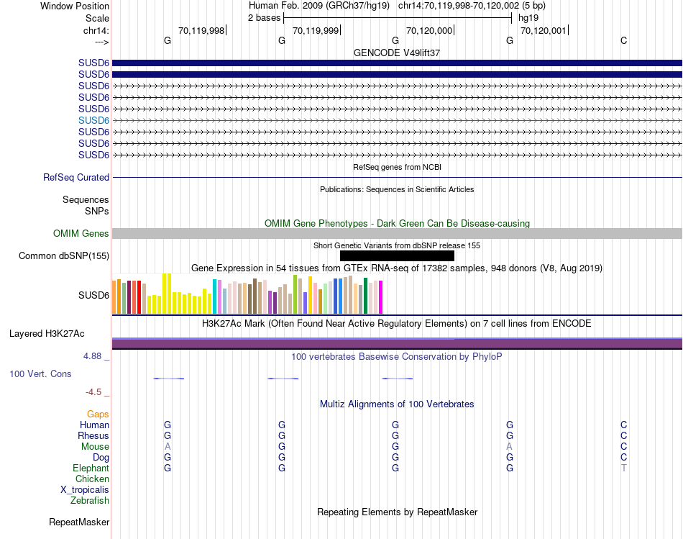Open the 'RefSeq genes from NCBI' track title
683x539 pixels.
tap(397, 167)
